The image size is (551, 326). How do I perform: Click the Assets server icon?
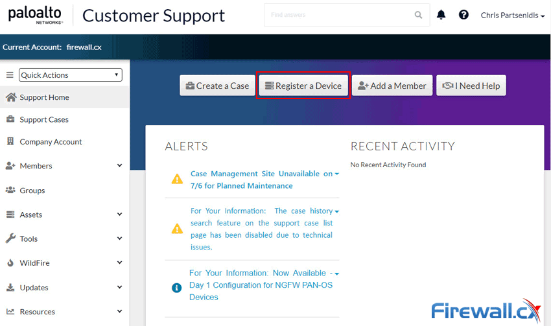[10, 215]
